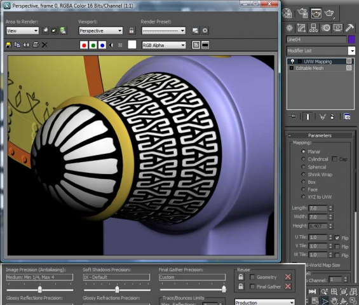Open the Hierarchy command panel tab
The width and height of the screenshot is (359, 305).
[313, 28]
